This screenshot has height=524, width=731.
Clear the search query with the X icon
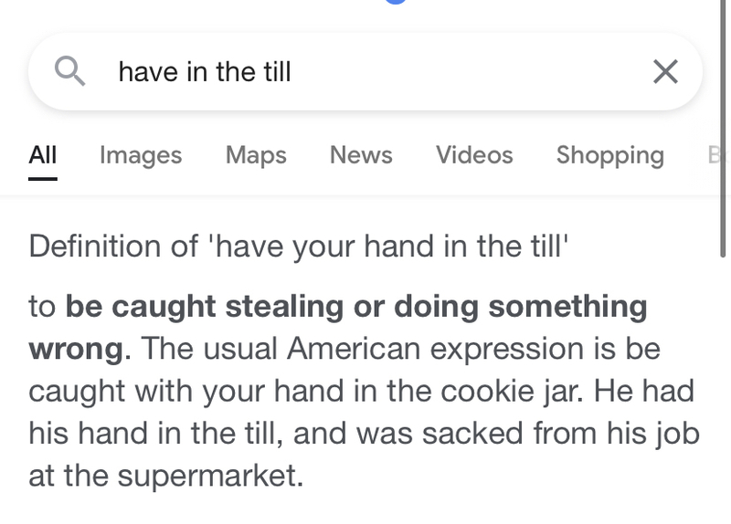[665, 72]
